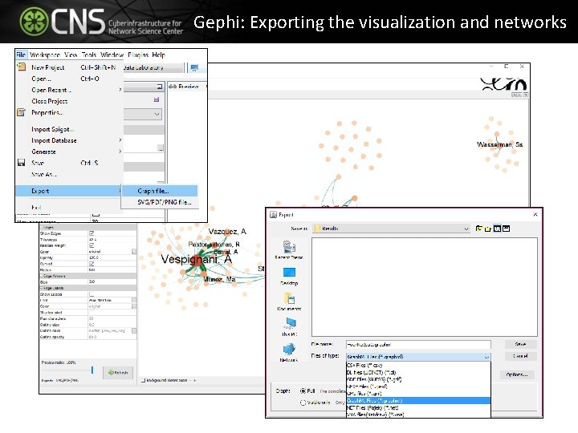578x433 pixels.
Task: Click Properties icon in File menu
Action: pyautogui.click(x=22, y=112)
